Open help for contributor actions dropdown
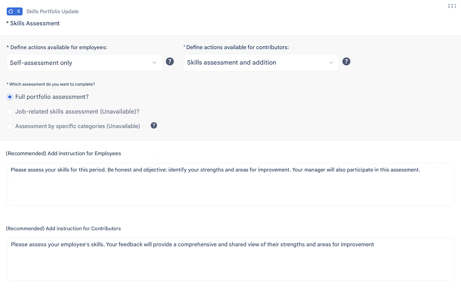 (x=346, y=62)
